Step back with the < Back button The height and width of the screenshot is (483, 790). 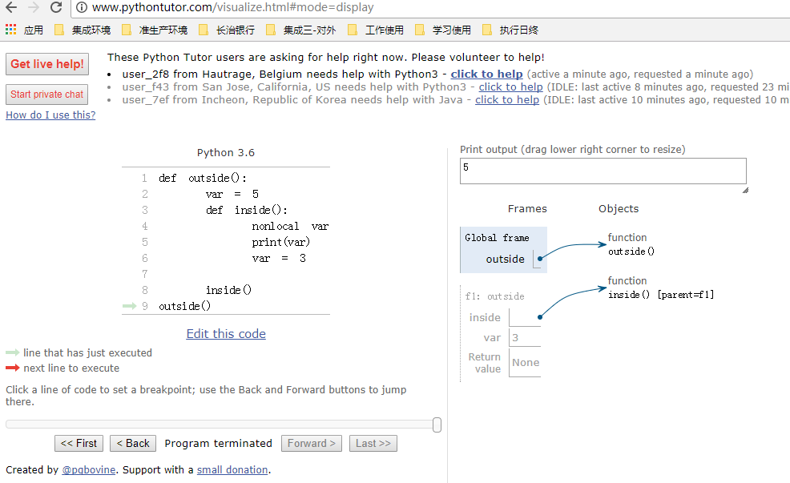[132, 444]
